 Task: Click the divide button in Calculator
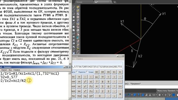tap(114, 82)
